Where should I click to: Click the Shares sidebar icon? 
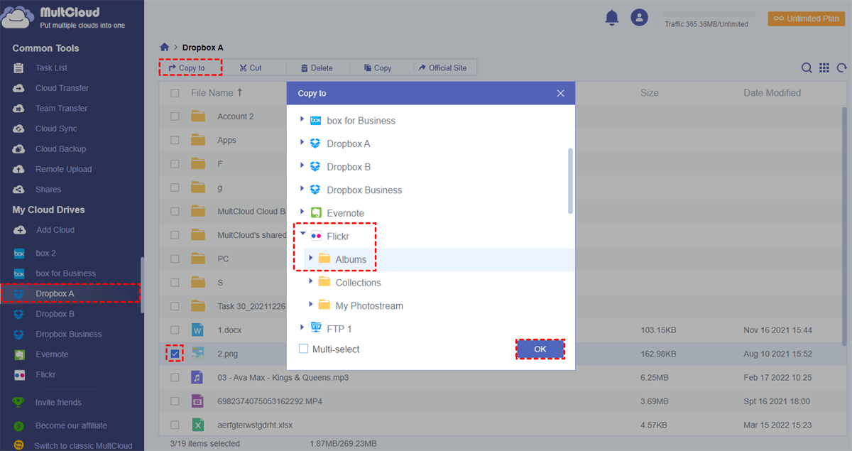(19, 190)
